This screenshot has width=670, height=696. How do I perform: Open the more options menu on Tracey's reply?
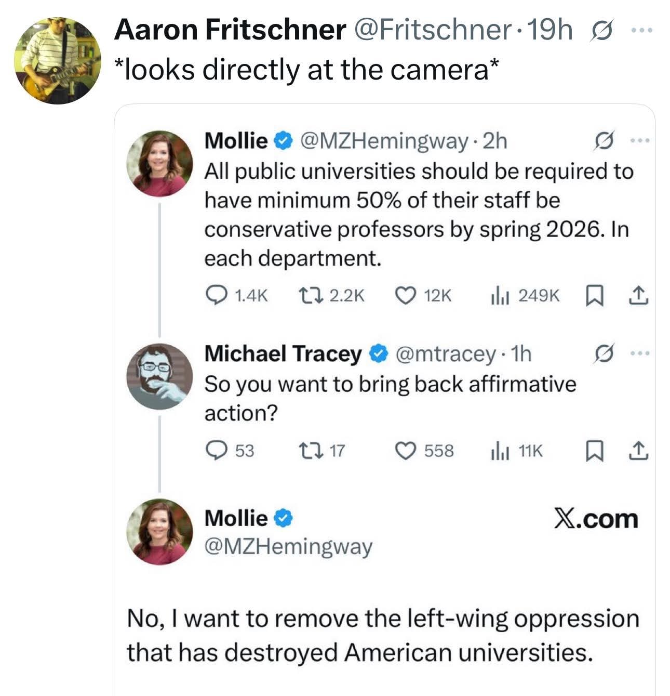[x=640, y=352]
